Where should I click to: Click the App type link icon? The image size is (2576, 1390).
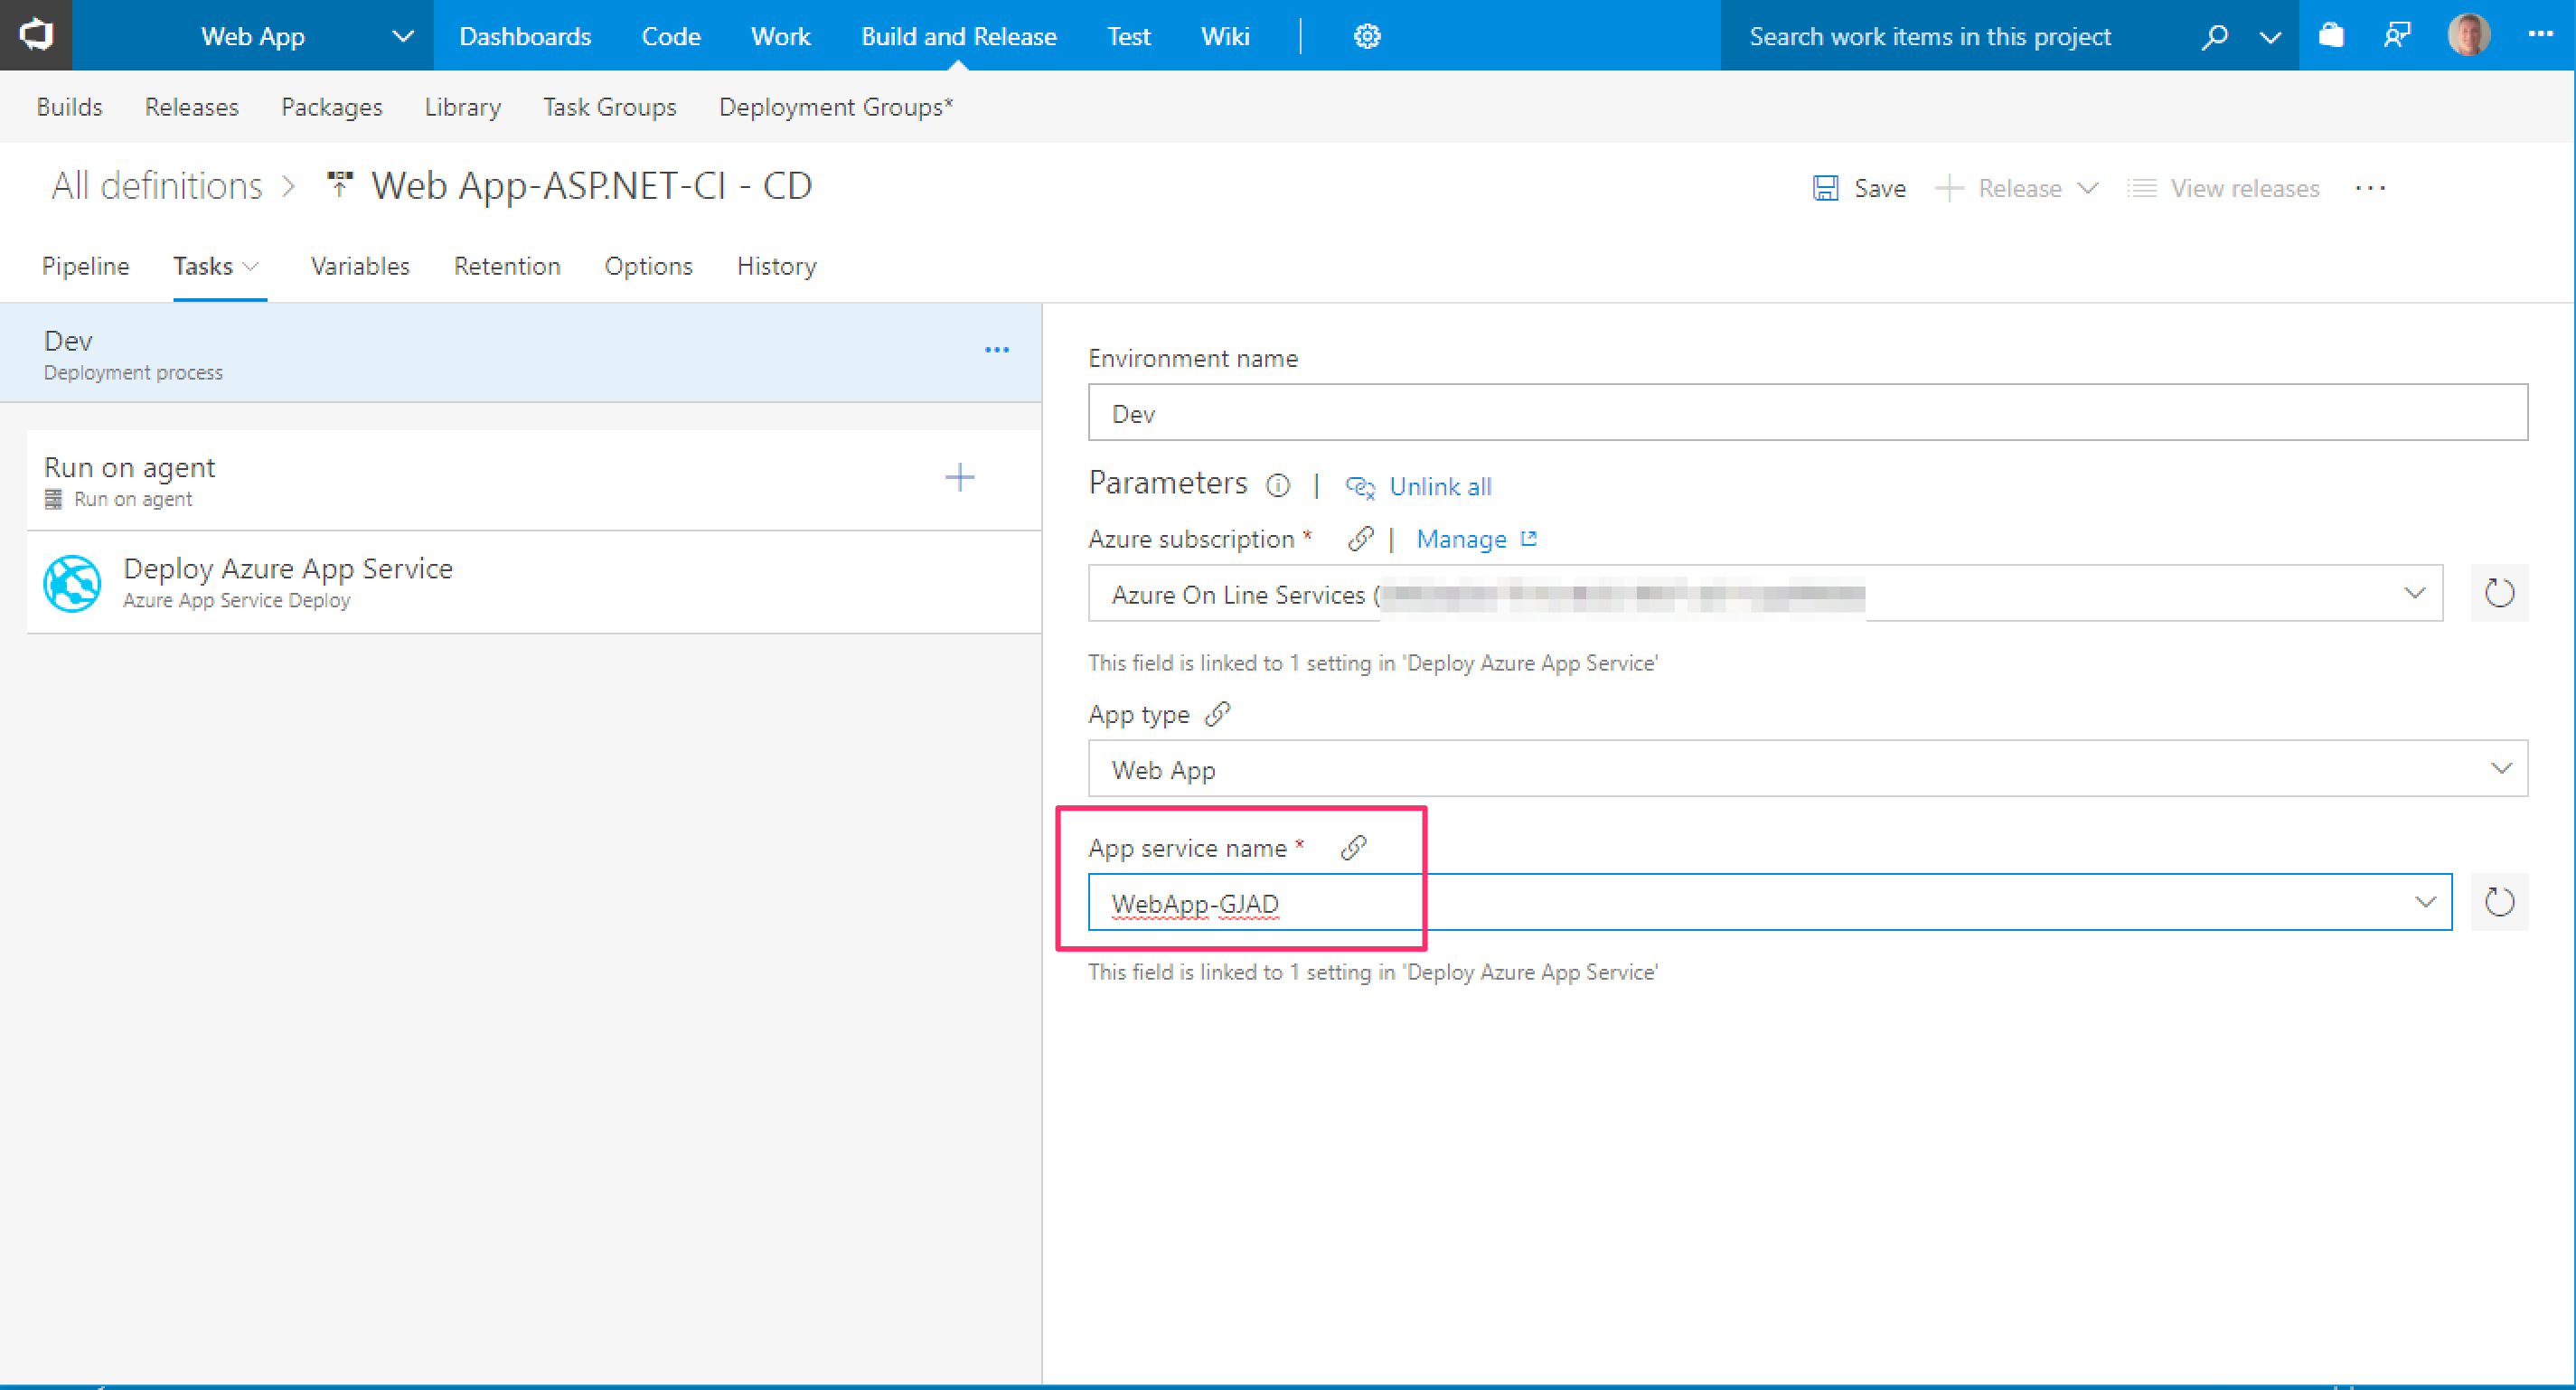coord(1217,714)
